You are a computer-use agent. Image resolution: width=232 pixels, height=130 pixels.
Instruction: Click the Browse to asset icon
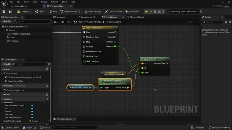11,12
